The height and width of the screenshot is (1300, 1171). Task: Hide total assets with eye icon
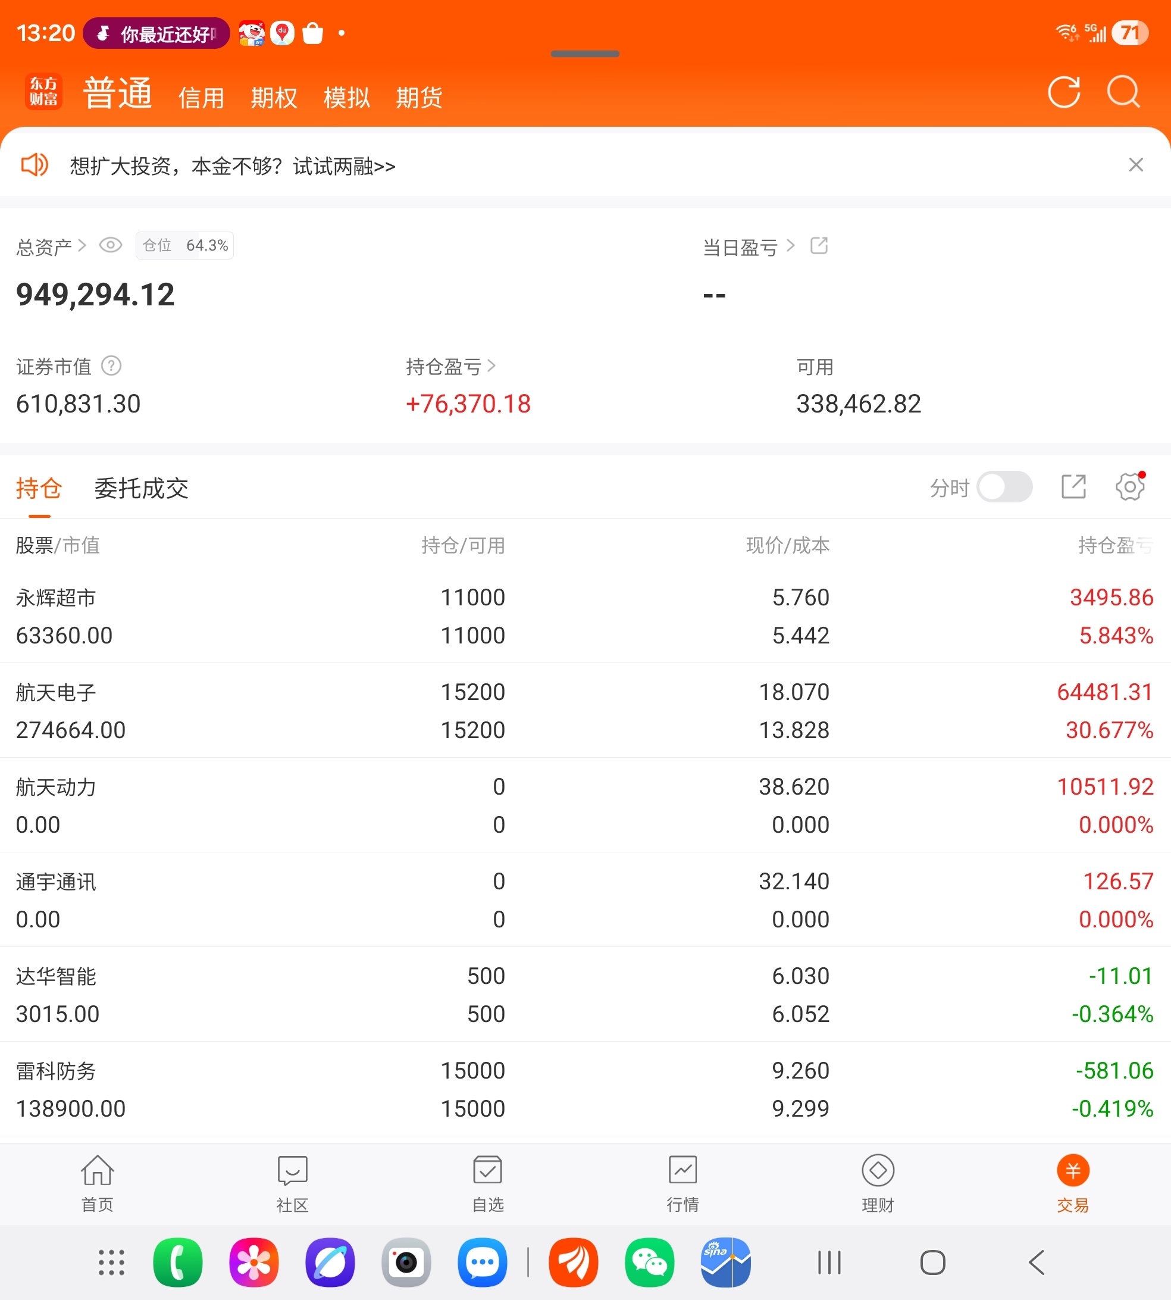pos(111,245)
